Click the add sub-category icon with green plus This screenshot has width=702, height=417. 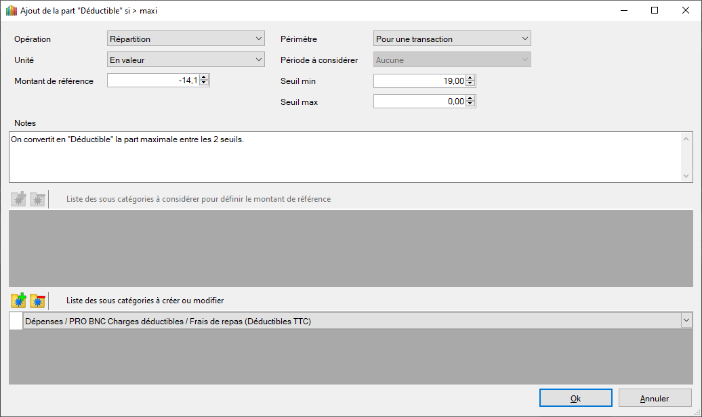tap(18, 301)
